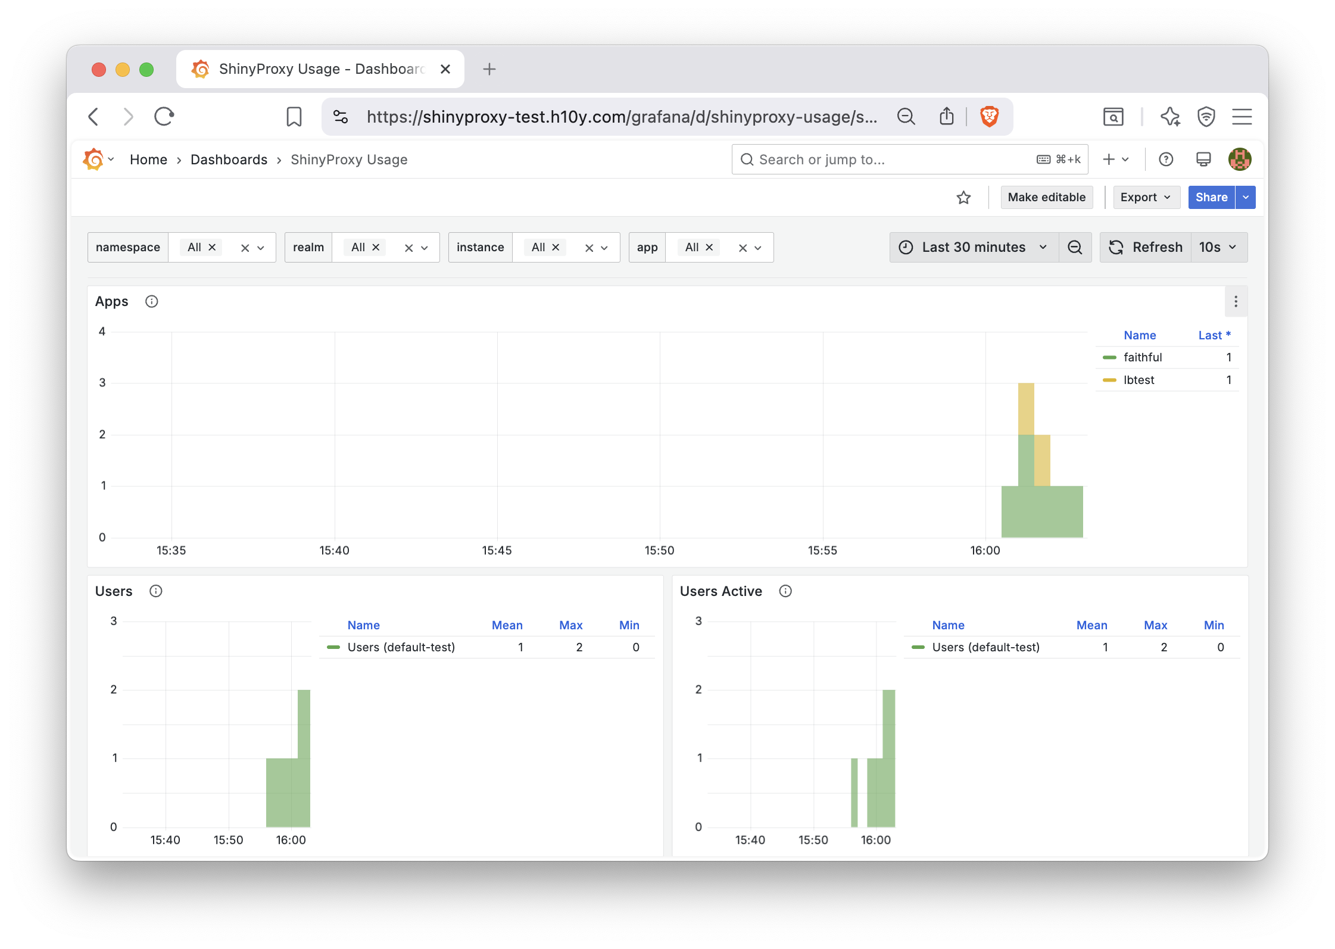Click the Share button
Viewport: 1335px width, 949px height.
pos(1211,197)
